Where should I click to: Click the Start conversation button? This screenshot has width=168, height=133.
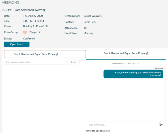[x=73, y=62]
